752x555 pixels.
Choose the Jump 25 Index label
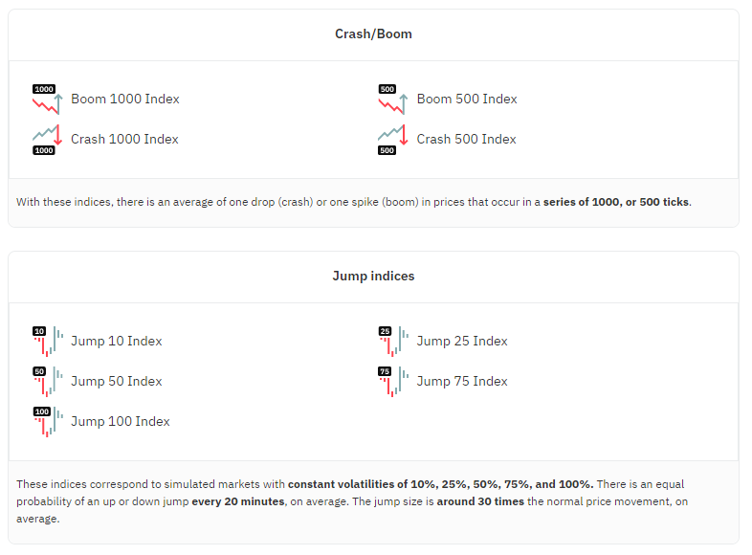(462, 341)
